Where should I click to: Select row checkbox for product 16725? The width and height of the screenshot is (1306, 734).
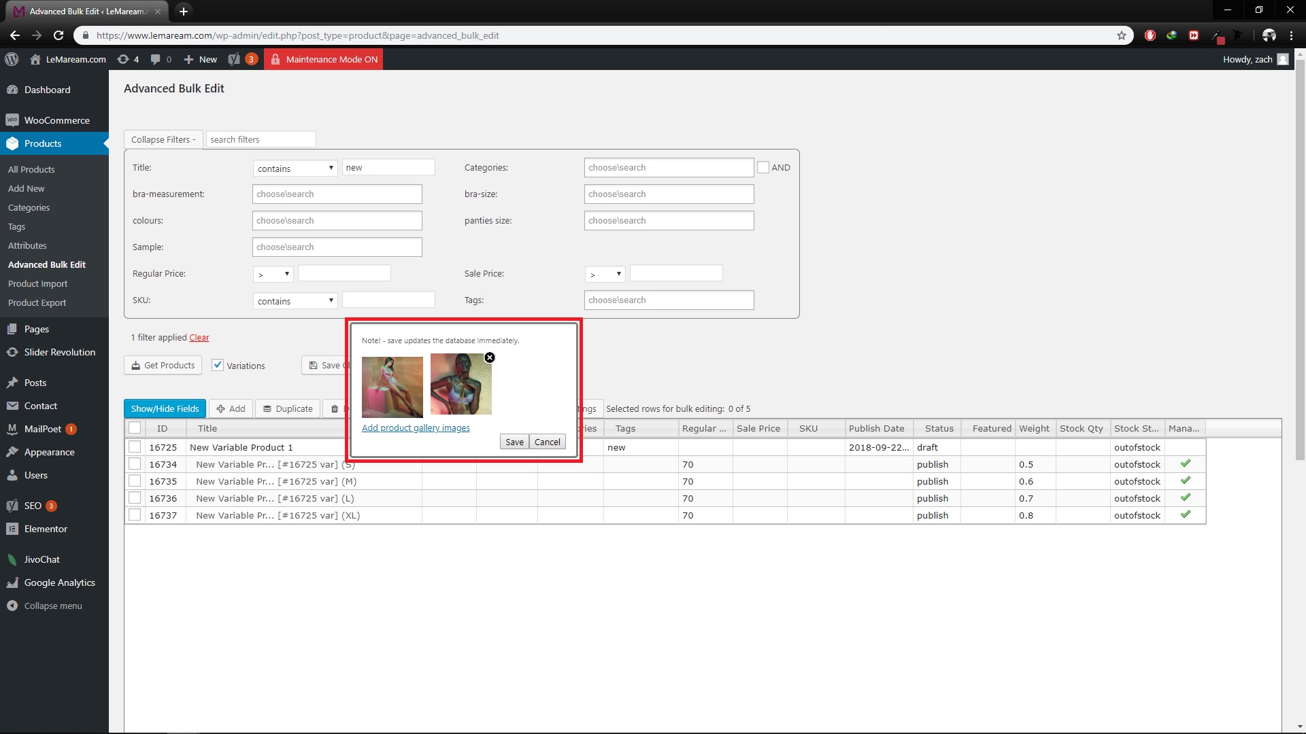pos(135,447)
